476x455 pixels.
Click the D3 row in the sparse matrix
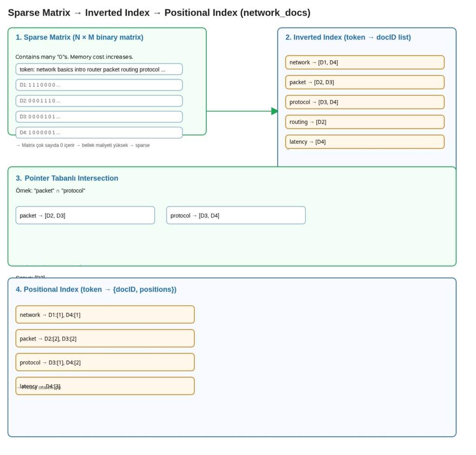pyautogui.click(x=99, y=117)
